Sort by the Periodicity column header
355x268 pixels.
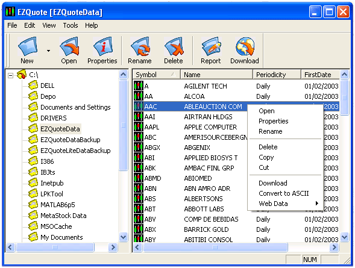pos(277,75)
